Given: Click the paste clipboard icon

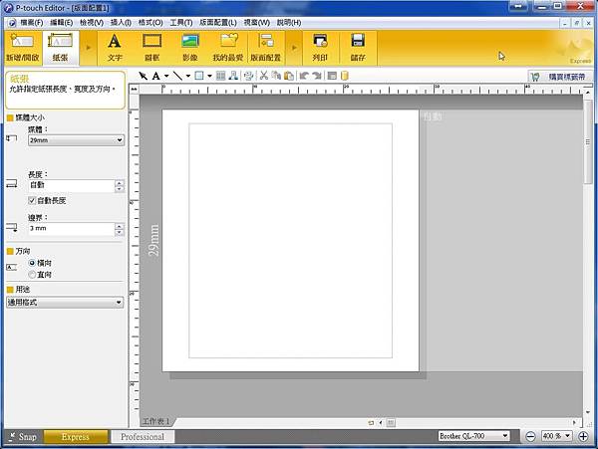Looking at the screenshot, I should pyautogui.click(x=289, y=76).
